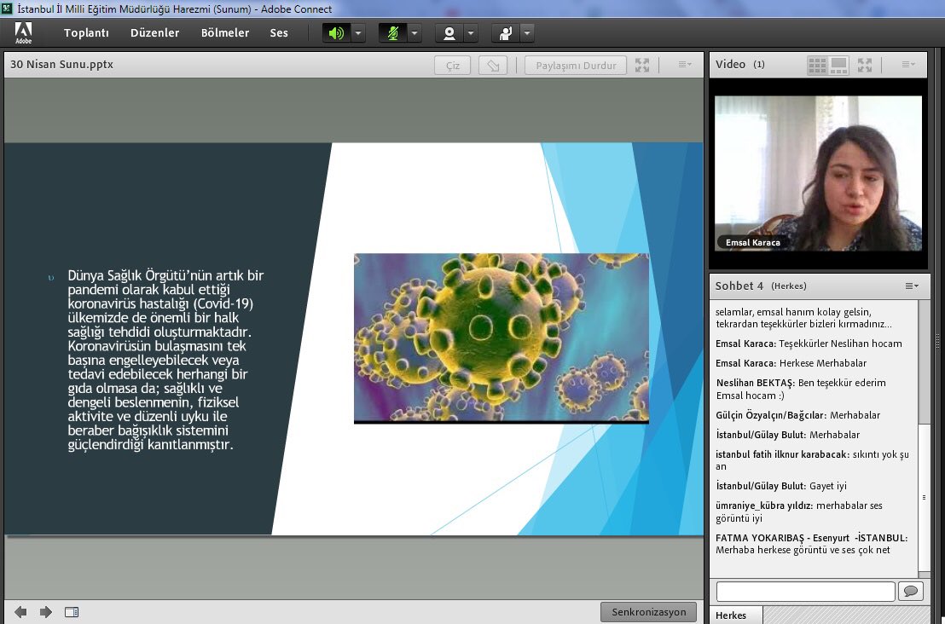Open the webcam options dropdown arrow
The image size is (945, 624).
click(471, 33)
